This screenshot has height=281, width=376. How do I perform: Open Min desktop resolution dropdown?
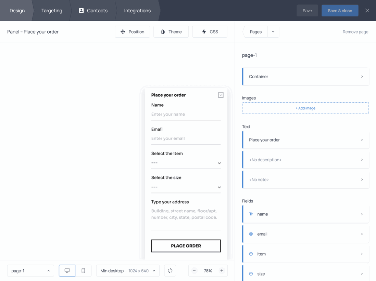[128, 270]
